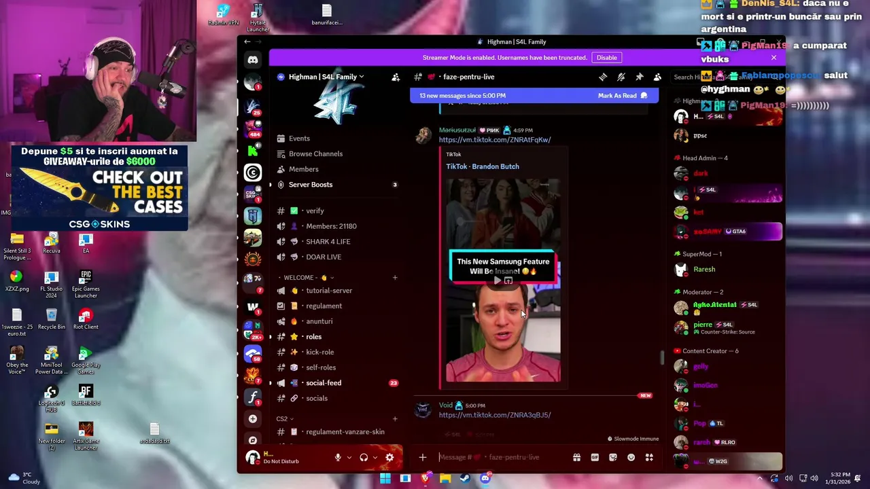Open User Settings gear icon
870x489 pixels.
point(389,458)
